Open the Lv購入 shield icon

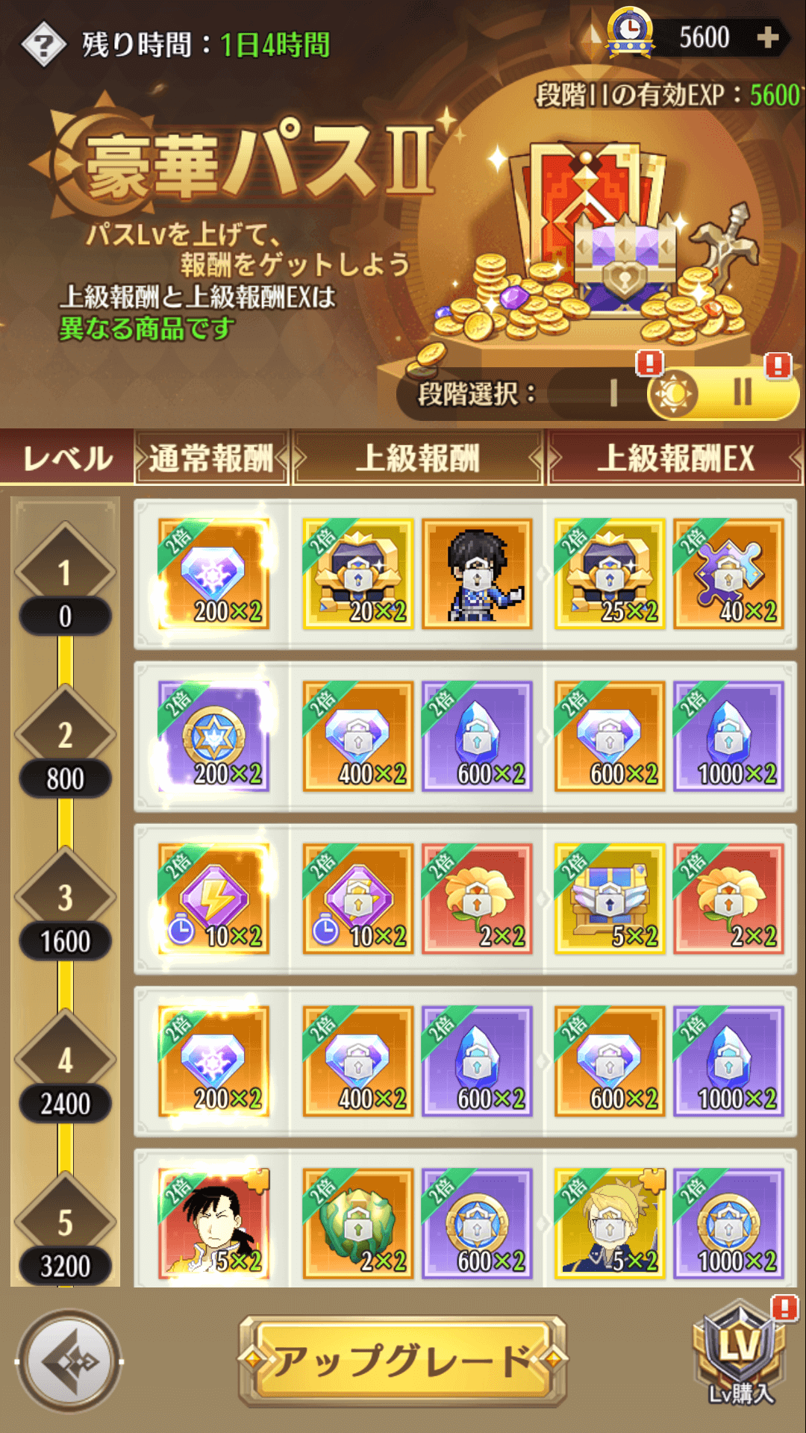pyautogui.click(x=740, y=1351)
